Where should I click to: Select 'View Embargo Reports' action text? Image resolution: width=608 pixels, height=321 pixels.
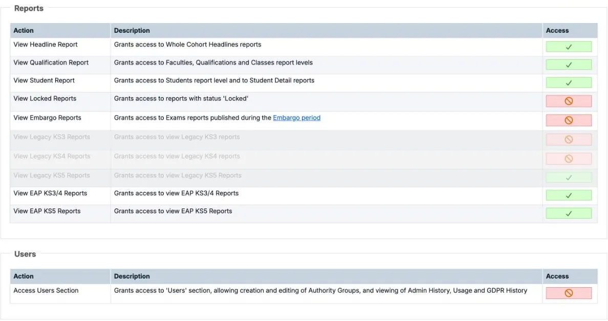pyautogui.click(x=47, y=118)
